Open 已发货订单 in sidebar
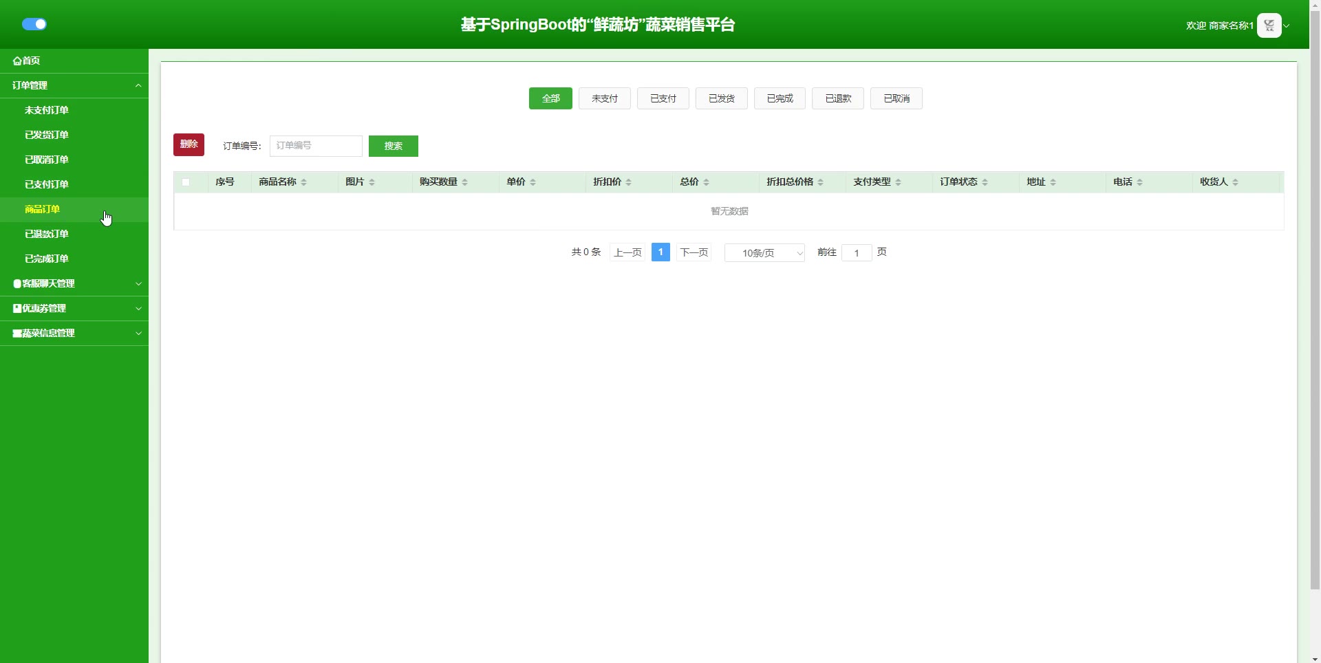Viewport: 1321px width, 663px height. coord(74,135)
